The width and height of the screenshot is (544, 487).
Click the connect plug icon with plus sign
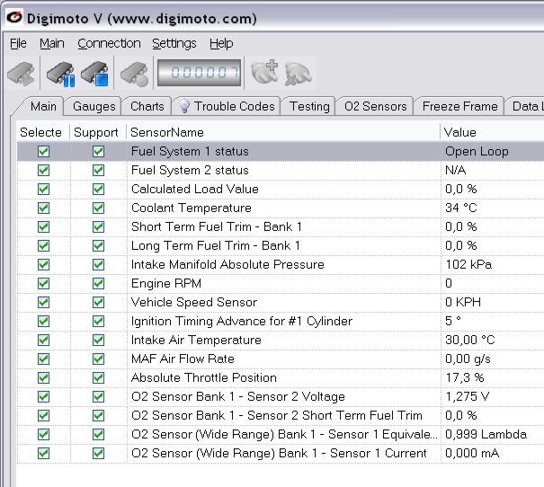(263, 74)
